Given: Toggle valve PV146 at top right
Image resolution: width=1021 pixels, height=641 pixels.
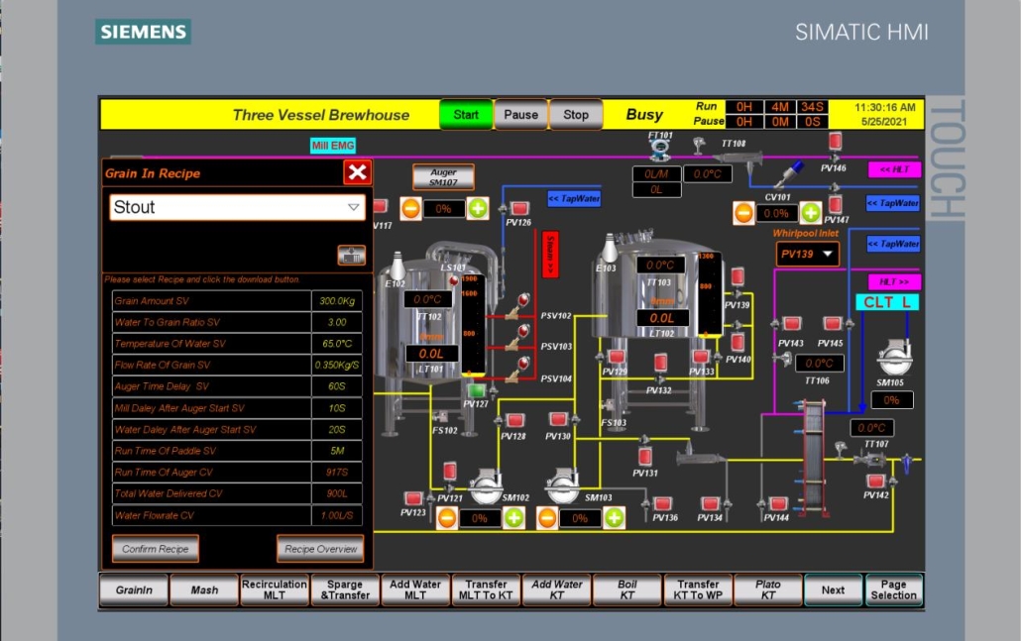Looking at the screenshot, I should 835,142.
